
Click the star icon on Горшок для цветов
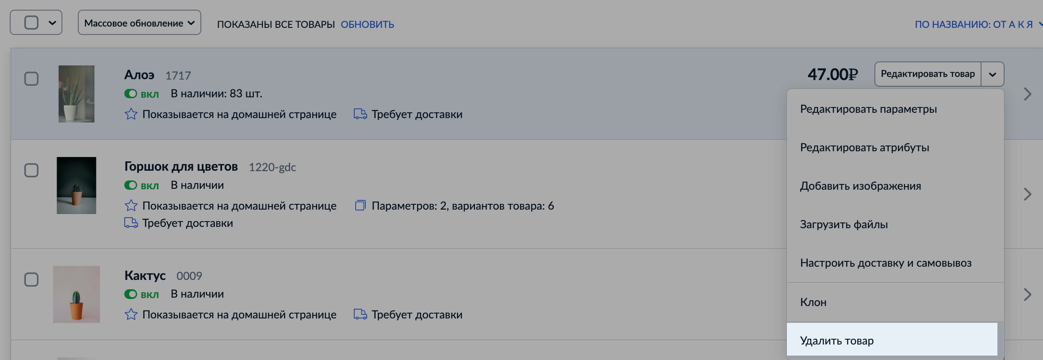(131, 206)
